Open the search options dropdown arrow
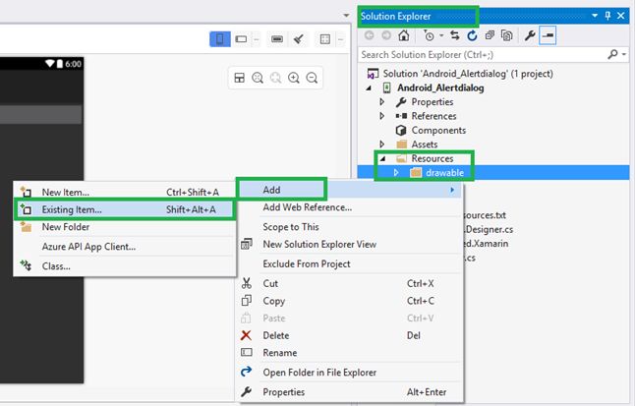Viewport: 635px width, 406px height. click(624, 54)
